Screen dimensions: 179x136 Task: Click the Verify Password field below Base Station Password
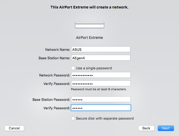[101, 108]
